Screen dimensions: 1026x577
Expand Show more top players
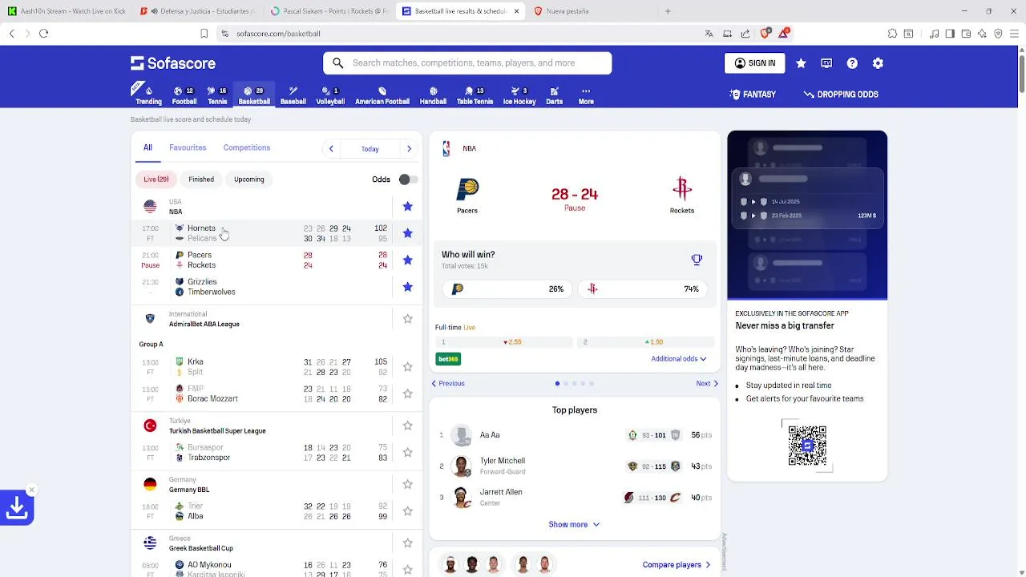pos(574,524)
